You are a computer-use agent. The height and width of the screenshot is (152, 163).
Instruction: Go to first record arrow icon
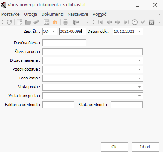pyautogui.click(x=101, y=22)
